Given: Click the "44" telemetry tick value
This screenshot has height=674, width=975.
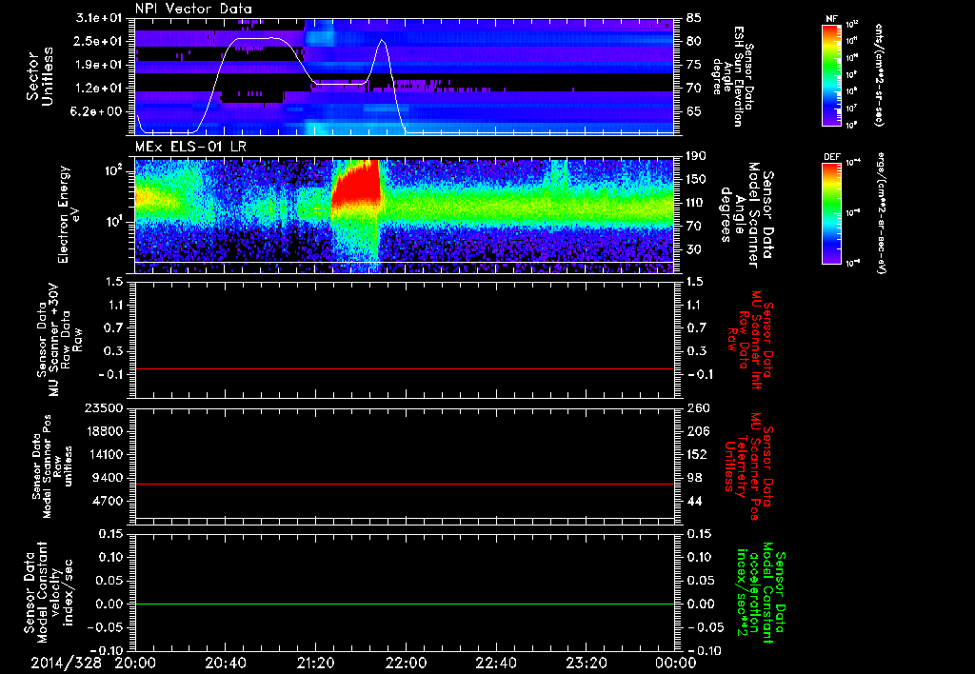Looking at the screenshot, I should coord(694,501).
